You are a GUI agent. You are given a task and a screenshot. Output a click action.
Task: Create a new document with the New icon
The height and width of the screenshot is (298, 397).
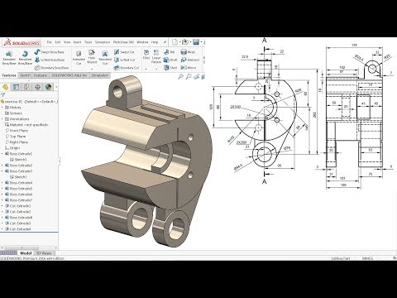[175, 42]
